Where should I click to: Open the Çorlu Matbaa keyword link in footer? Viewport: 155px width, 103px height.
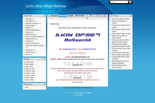(79, 93)
